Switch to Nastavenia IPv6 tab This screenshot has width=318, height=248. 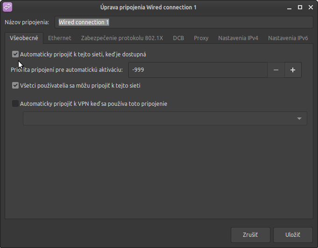click(x=288, y=38)
